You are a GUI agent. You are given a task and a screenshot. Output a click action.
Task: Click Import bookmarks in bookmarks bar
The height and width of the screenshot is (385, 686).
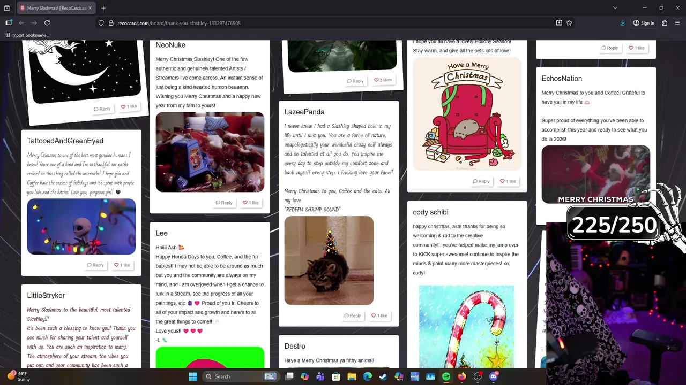[x=27, y=35]
